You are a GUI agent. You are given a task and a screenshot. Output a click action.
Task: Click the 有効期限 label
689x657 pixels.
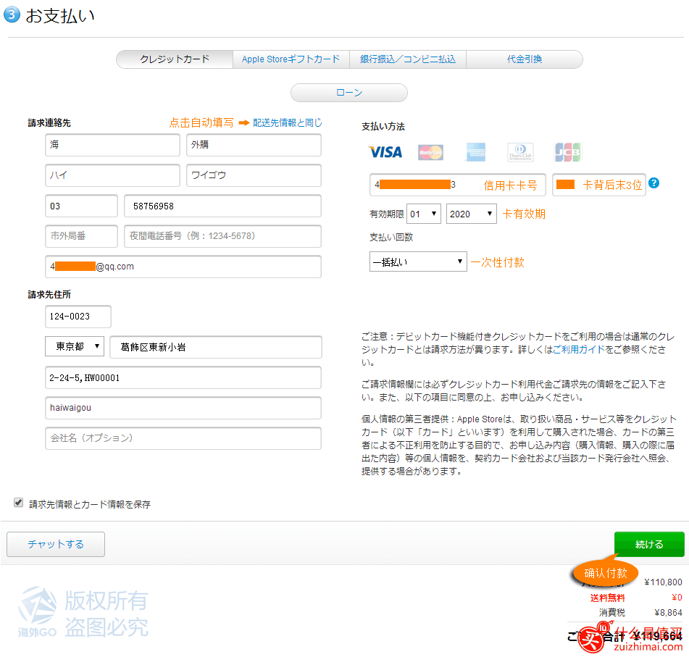(x=387, y=214)
